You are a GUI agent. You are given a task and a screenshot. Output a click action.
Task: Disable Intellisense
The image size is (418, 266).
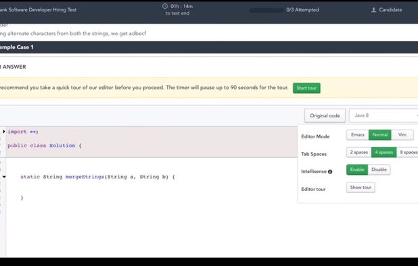pyautogui.click(x=379, y=169)
